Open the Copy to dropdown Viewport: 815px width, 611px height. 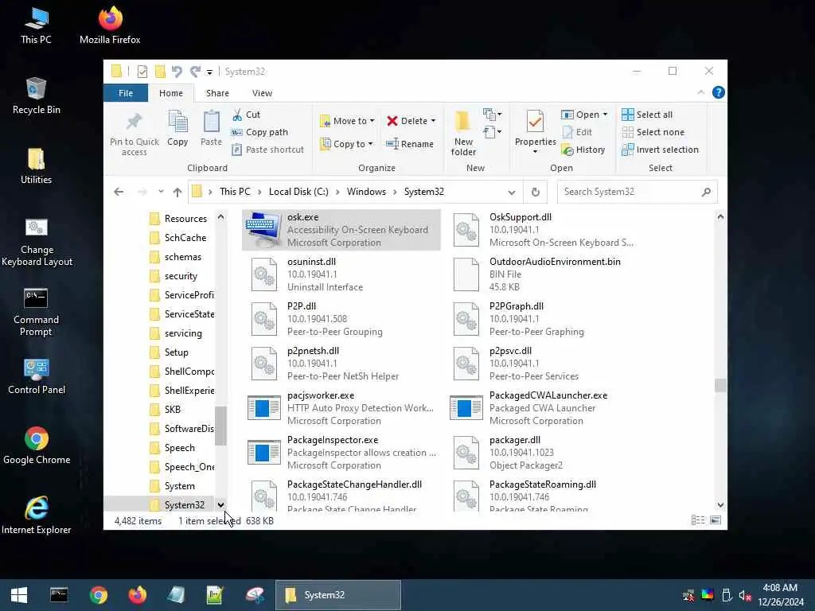tap(347, 144)
